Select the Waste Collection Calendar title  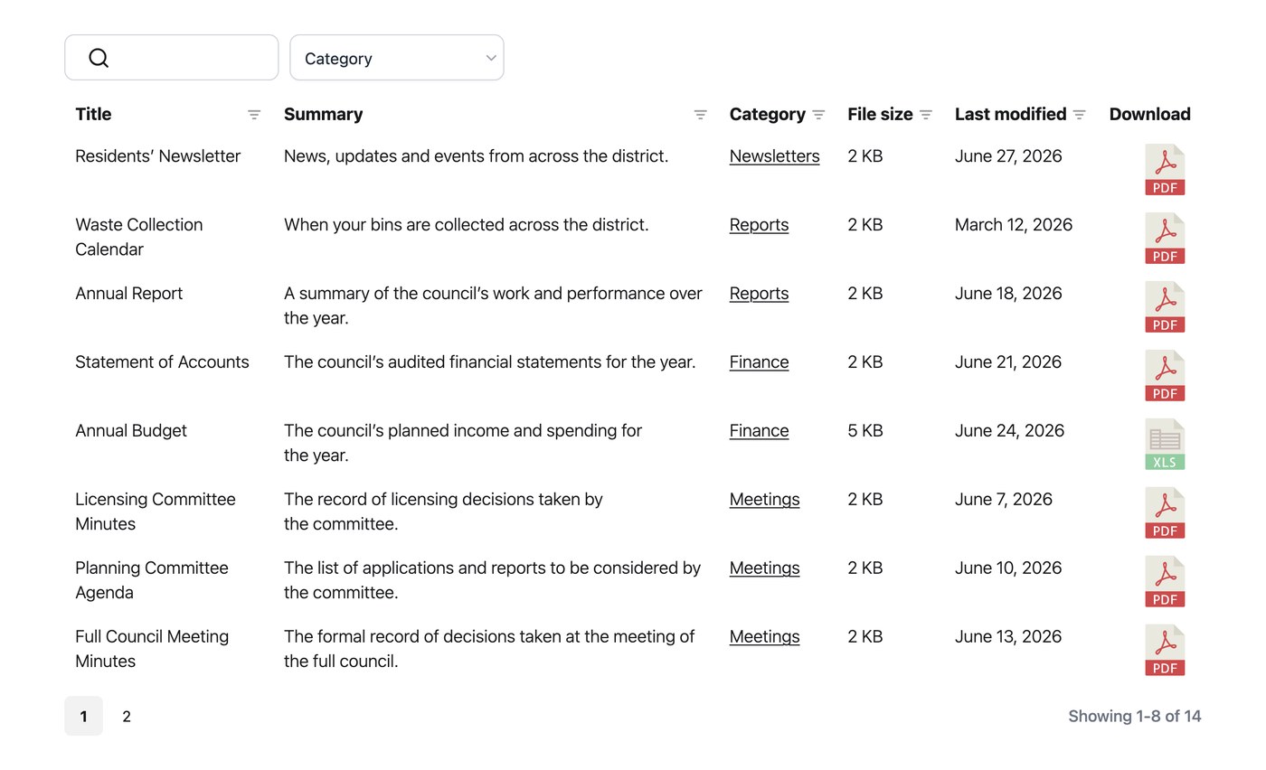(138, 237)
